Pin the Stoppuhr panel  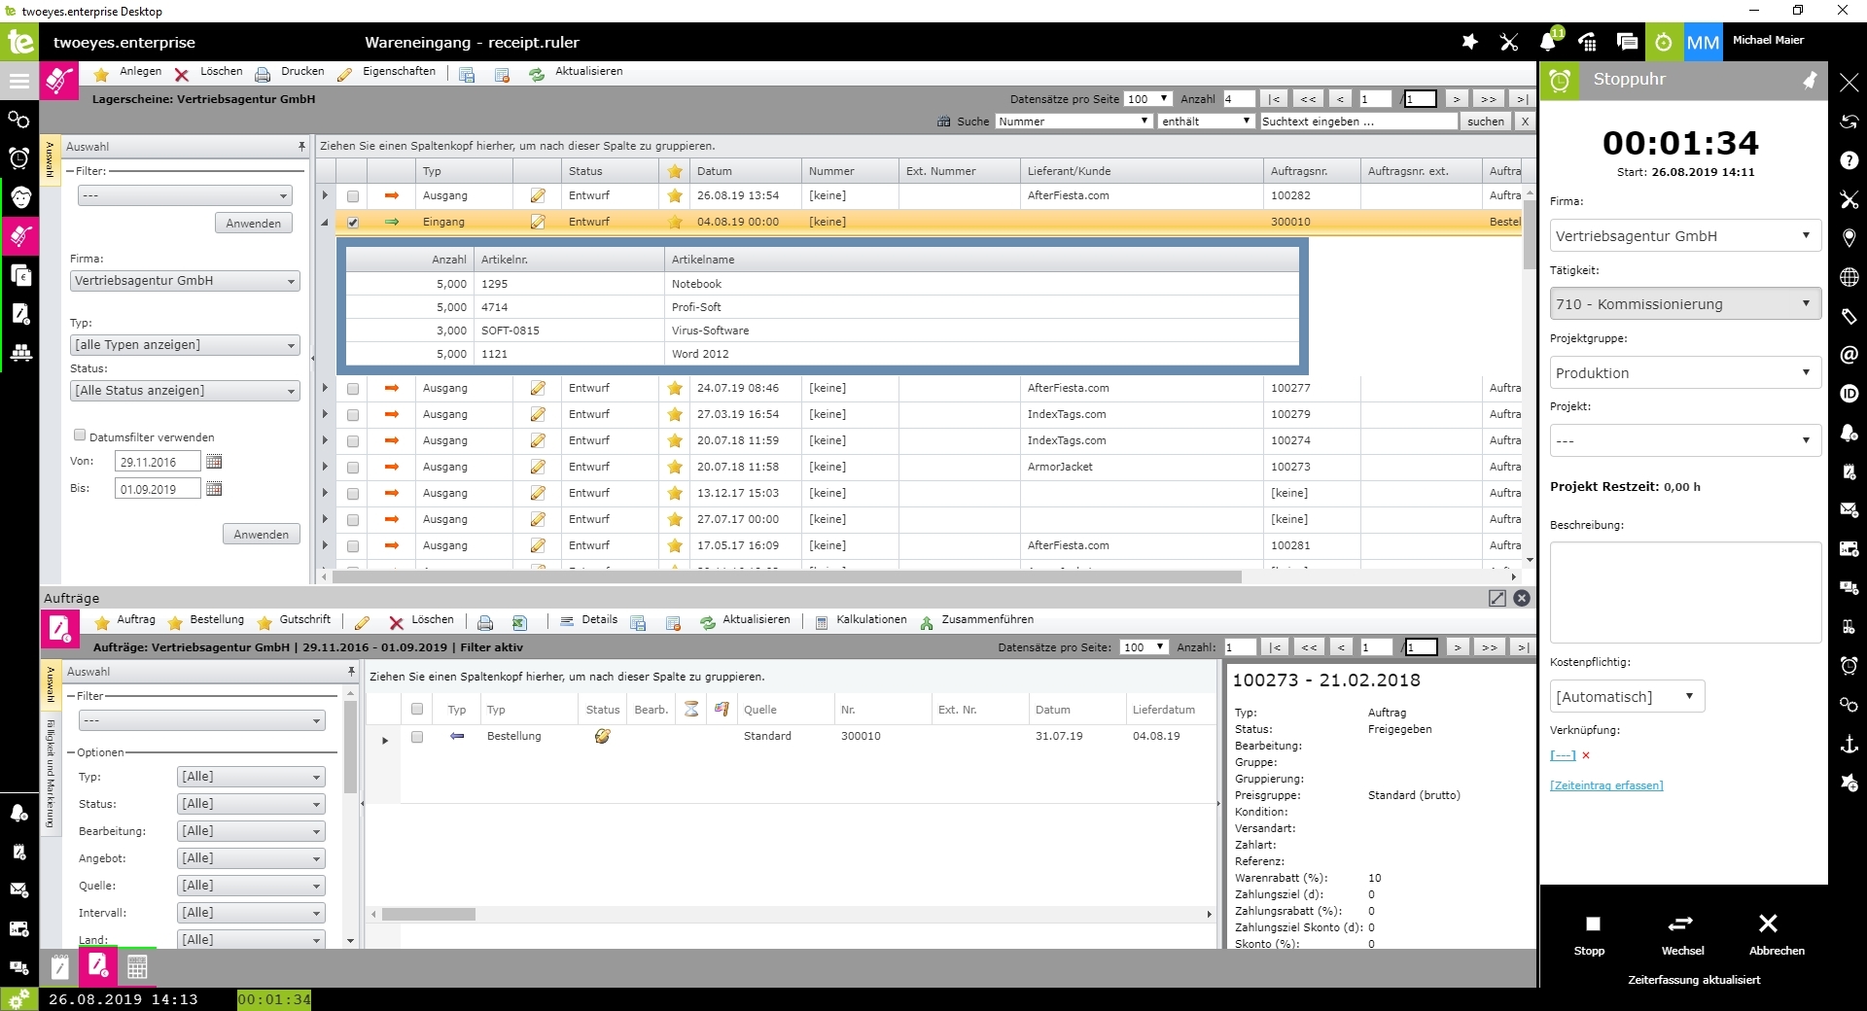[1810, 80]
